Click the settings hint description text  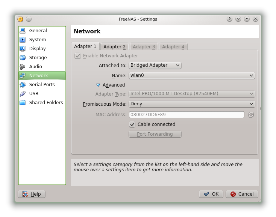158,167
